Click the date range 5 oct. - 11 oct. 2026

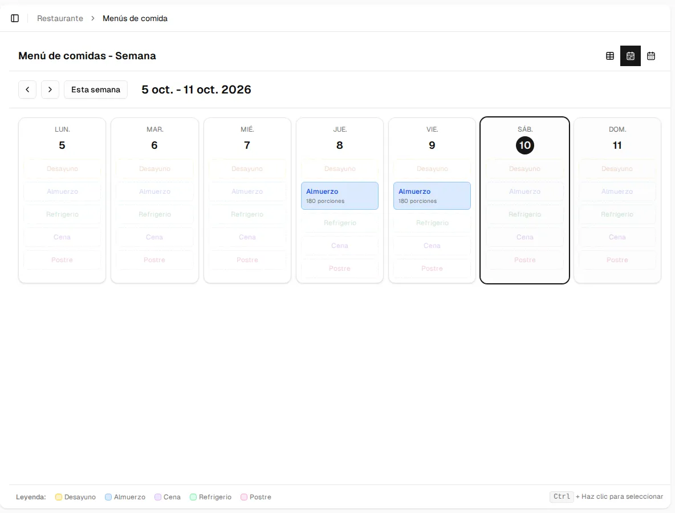point(196,89)
